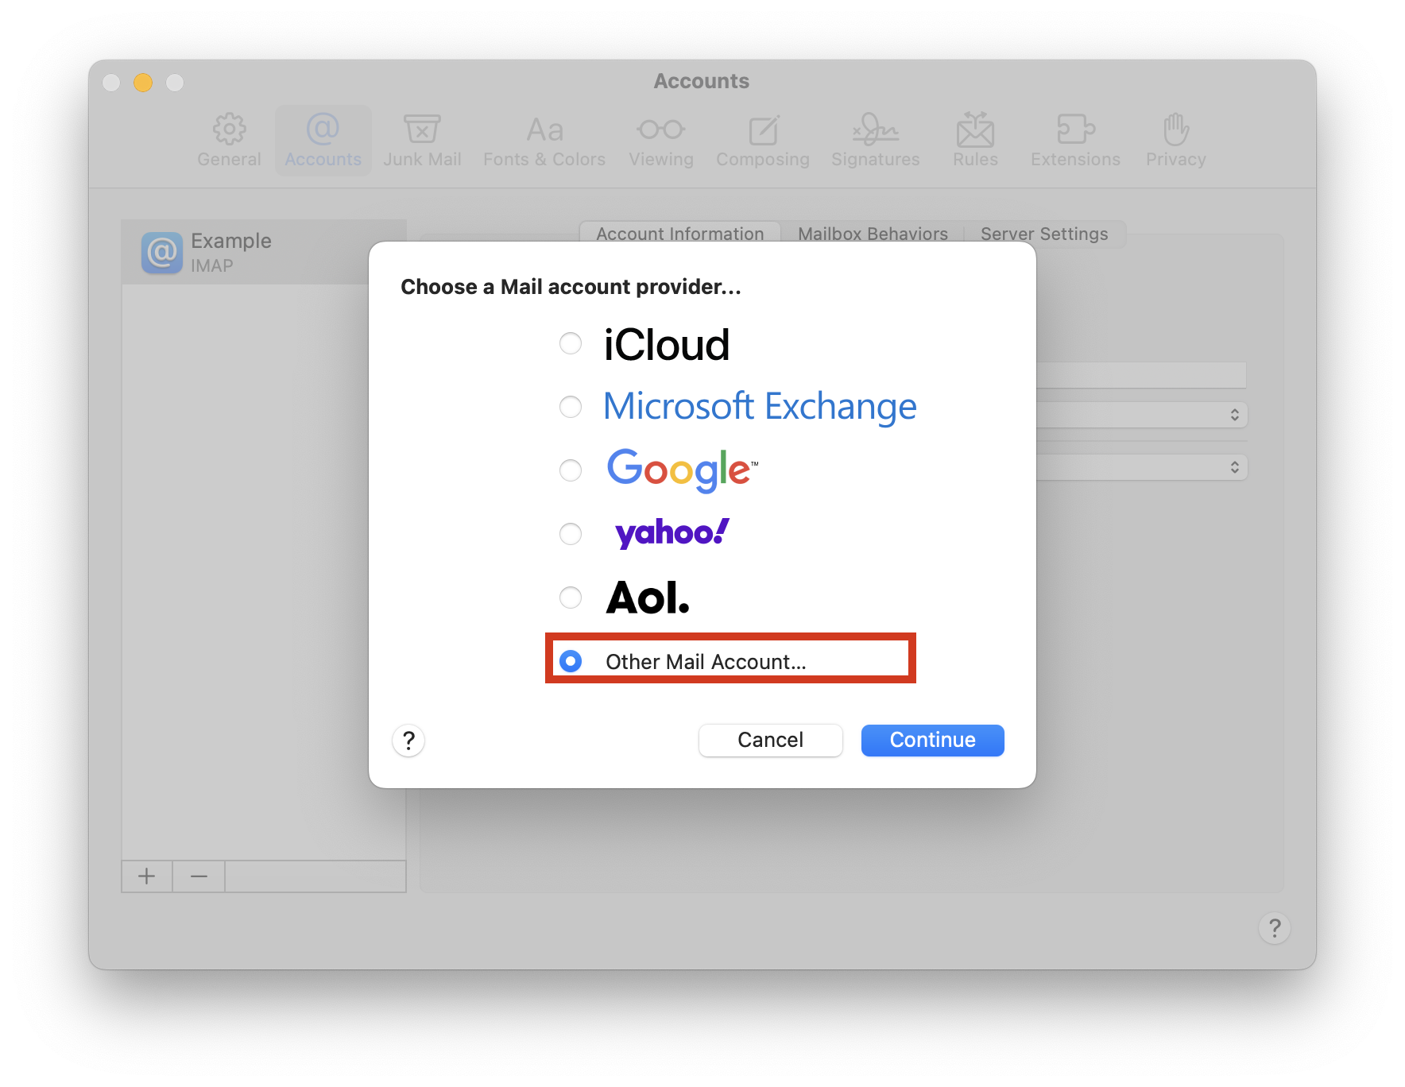This screenshot has height=1087, width=1405.
Task: Open the lower popup menu behind the dialog
Action: (x=1142, y=467)
